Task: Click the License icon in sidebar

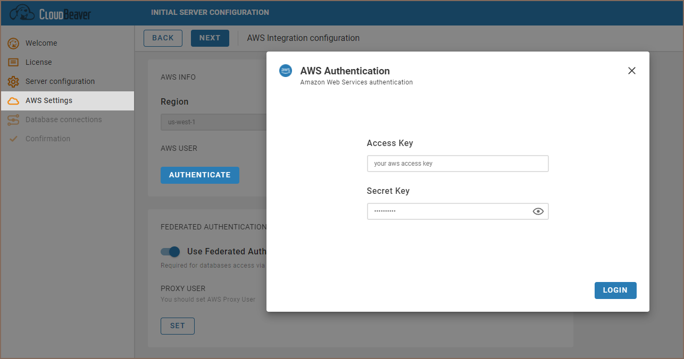Action: tap(13, 62)
